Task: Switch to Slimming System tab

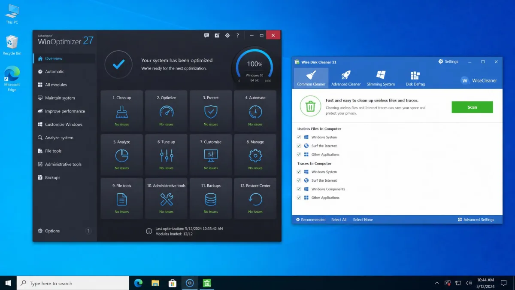Action: pyautogui.click(x=381, y=78)
